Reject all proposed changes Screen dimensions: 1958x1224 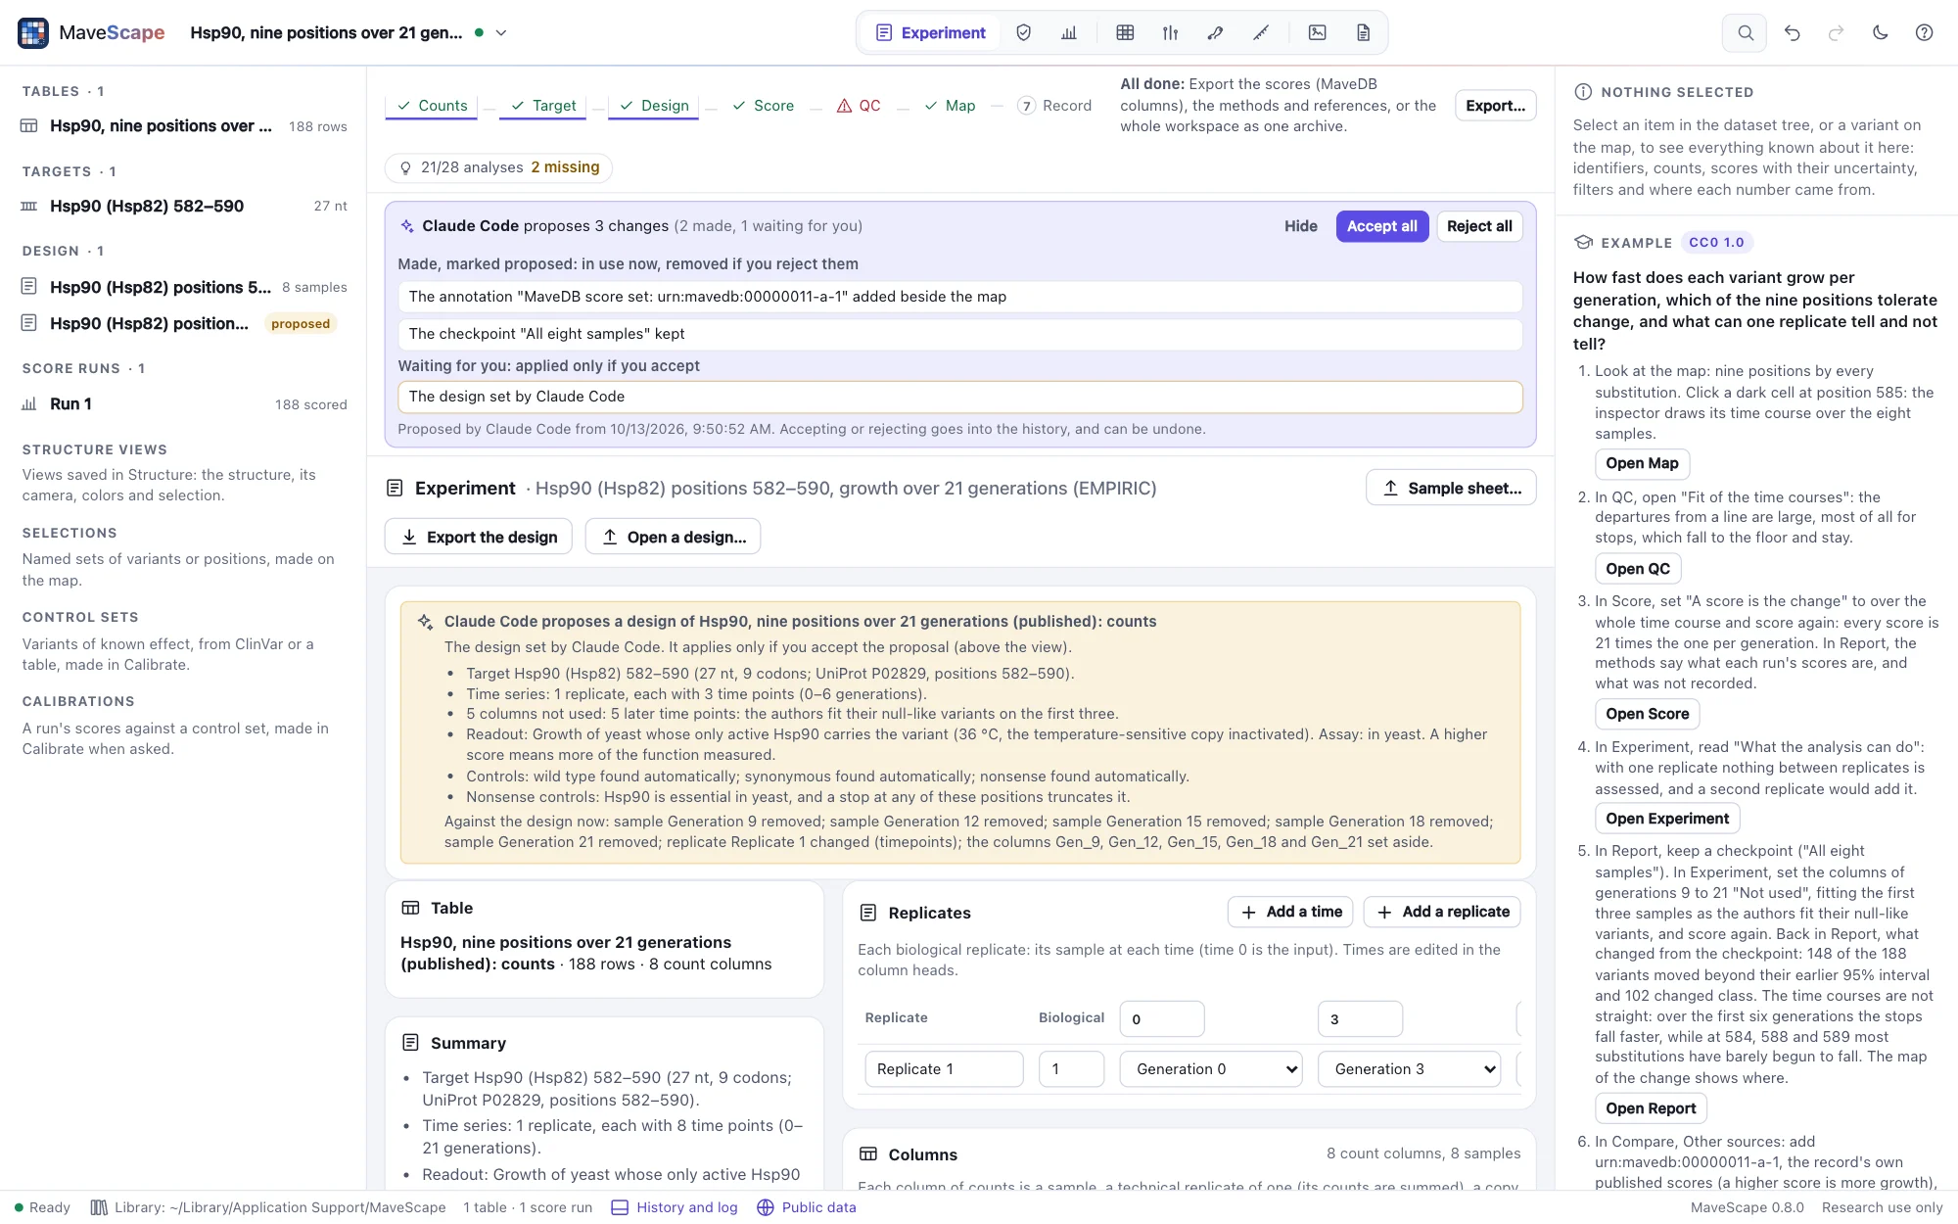click(1479, 226)
